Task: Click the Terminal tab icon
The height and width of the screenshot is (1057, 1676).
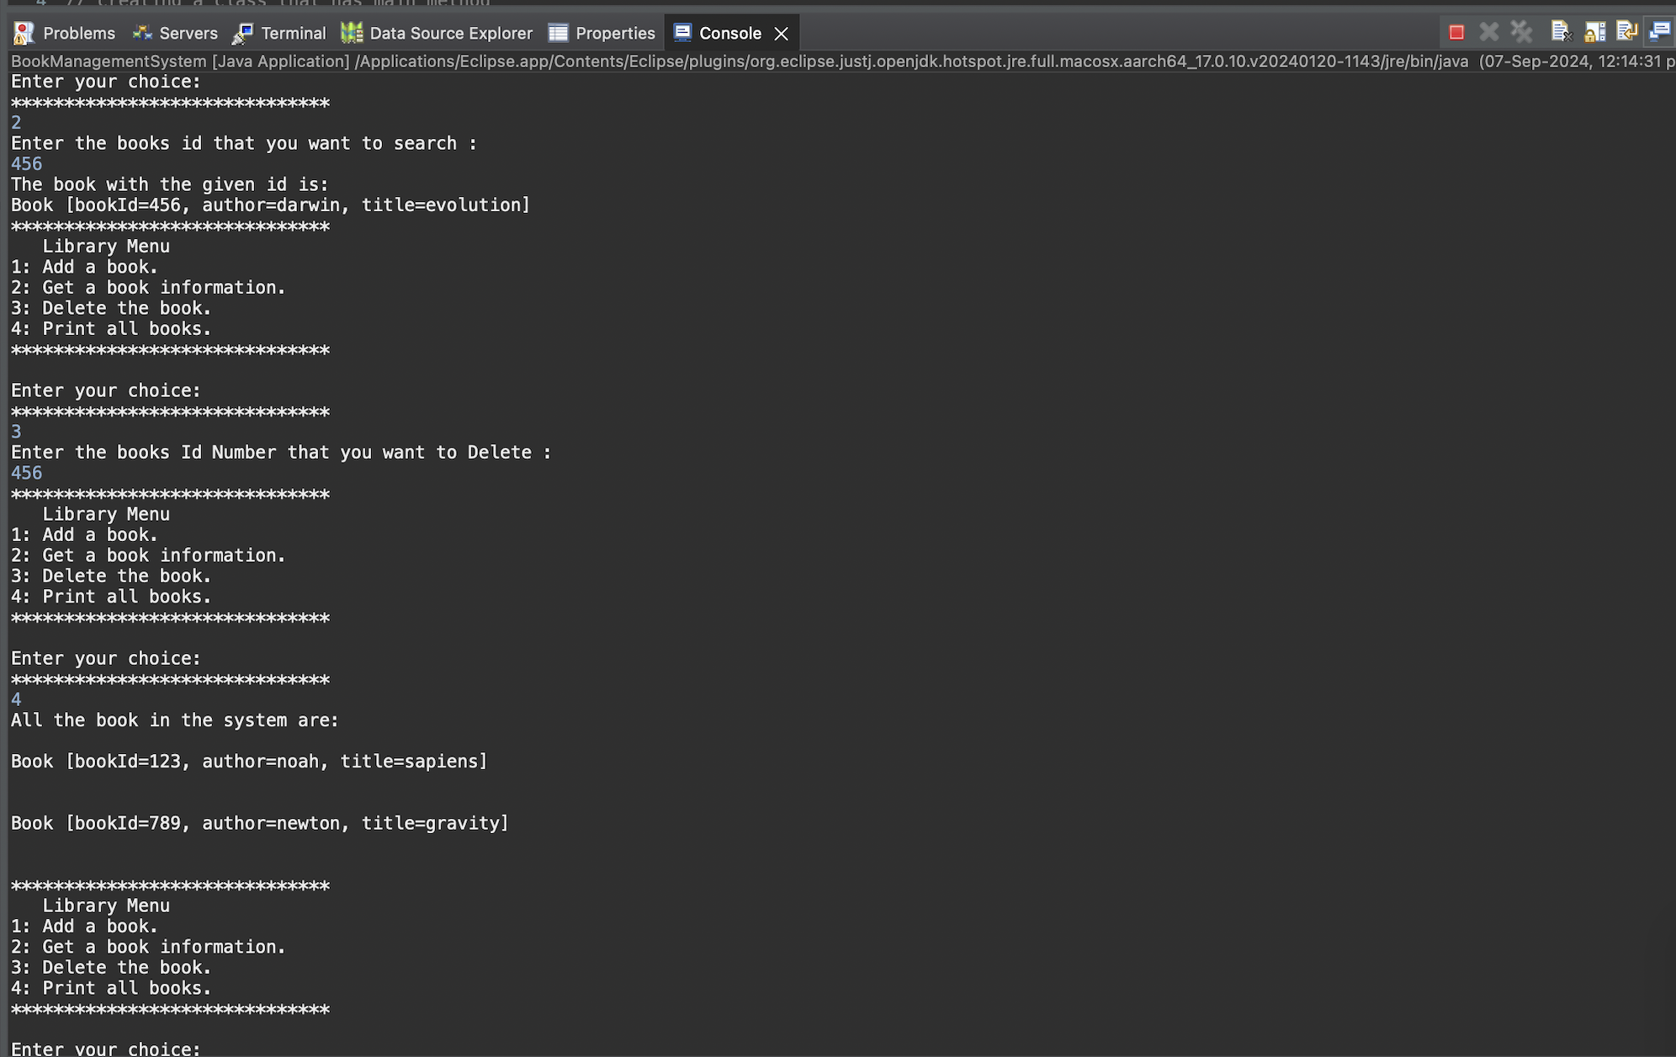Action: [242, 34]
